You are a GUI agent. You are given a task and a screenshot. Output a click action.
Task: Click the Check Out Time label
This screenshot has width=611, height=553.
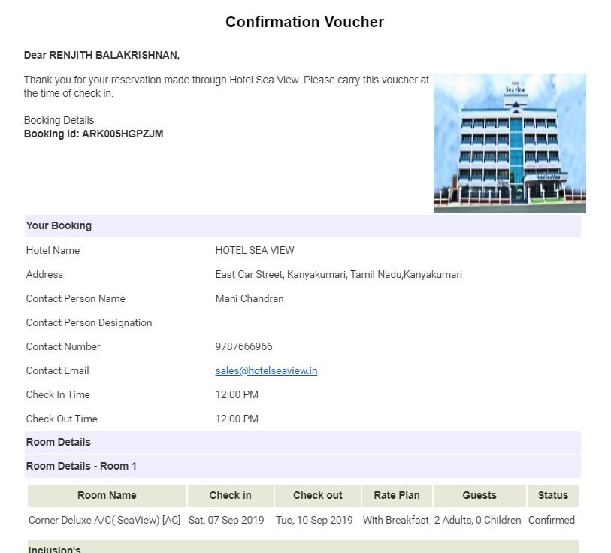coord(62,419)
